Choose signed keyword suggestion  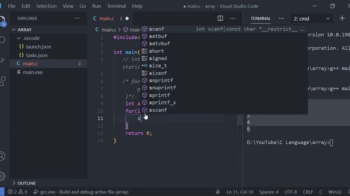[225, 58]
